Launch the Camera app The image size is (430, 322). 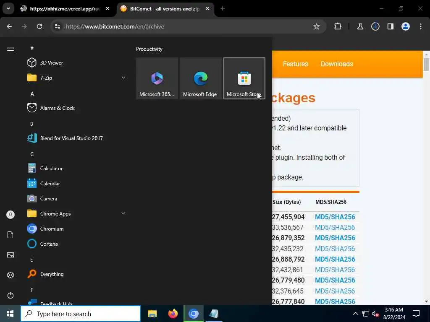click(77, 198)
